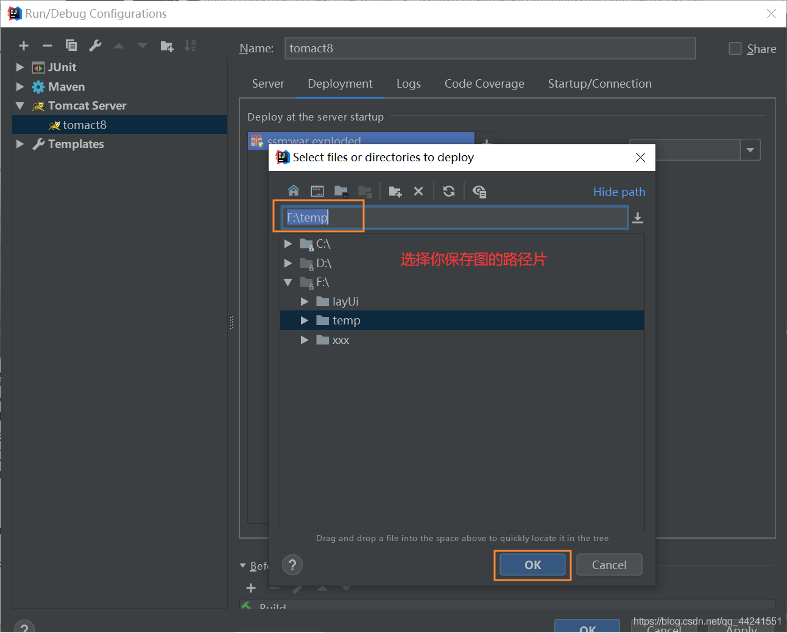This screenshot has height=633, width=787.
Task: Select the layUi folder row
Action: [x=462, y=301]
